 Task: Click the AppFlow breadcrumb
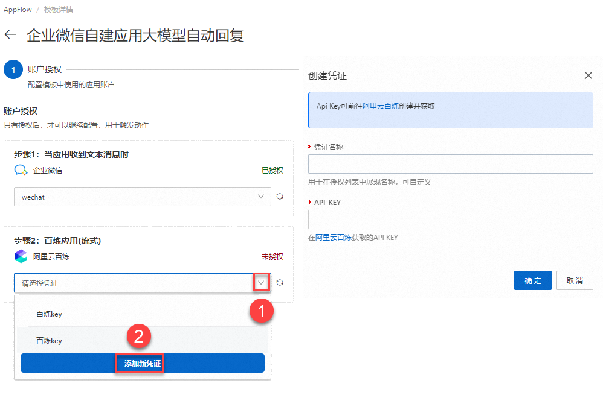tap(18, 10)
